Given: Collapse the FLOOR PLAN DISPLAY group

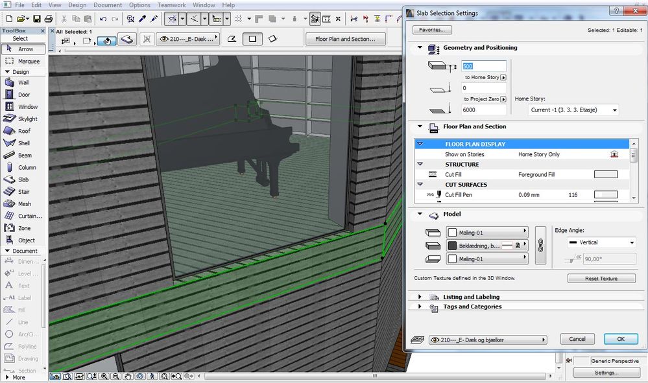Looking at the screenshot, I should pyautogui.click(x=420, y=144).
